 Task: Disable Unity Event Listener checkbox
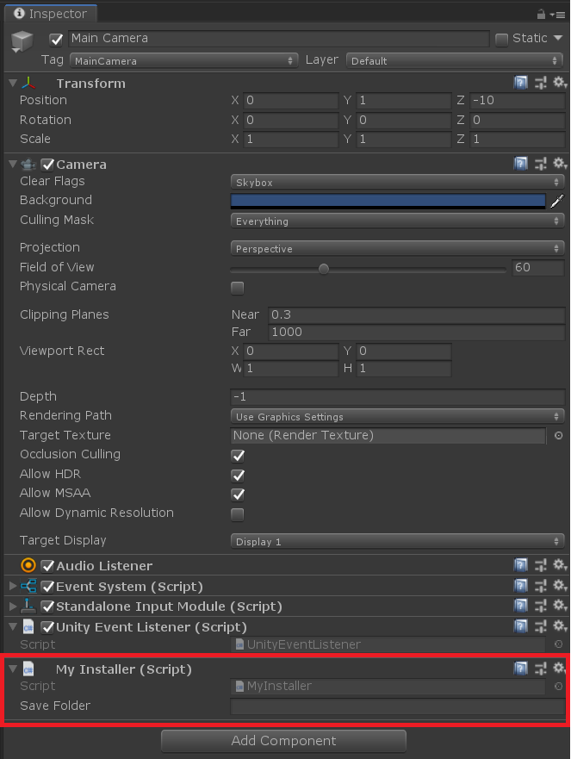[47, 627]
